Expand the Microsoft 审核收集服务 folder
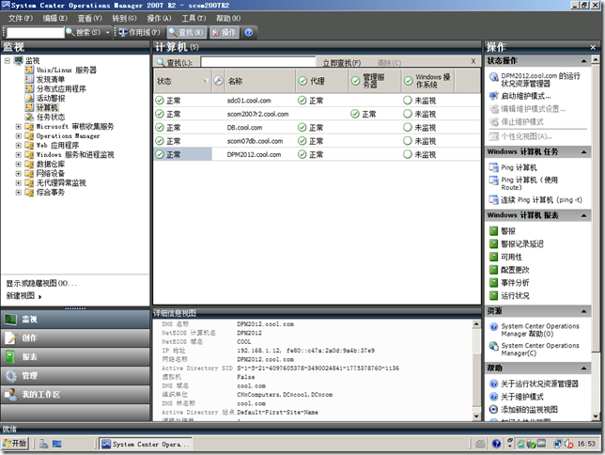Viewport: 605px width, 455px height. pos(18,126)
